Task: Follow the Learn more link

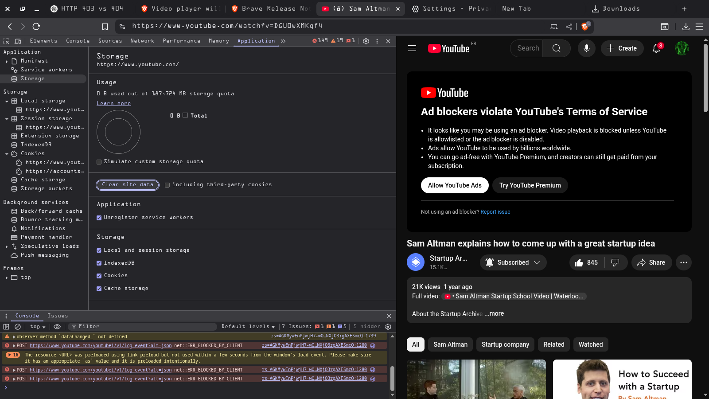Action: pyautogui.click(x=114, y=104)
